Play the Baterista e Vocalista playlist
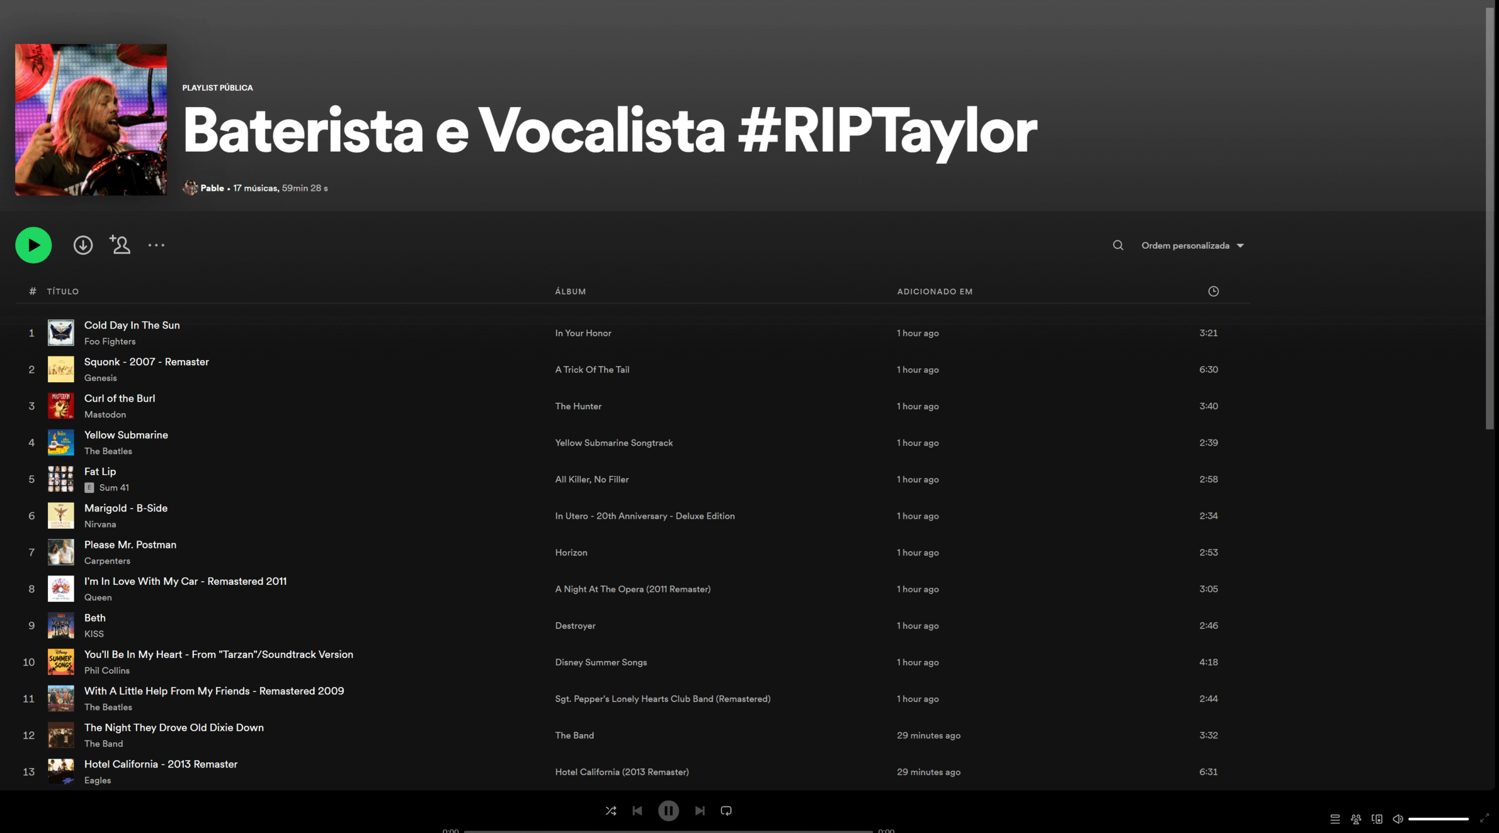This screenshot has height=833, width=1499. [33, 245]
